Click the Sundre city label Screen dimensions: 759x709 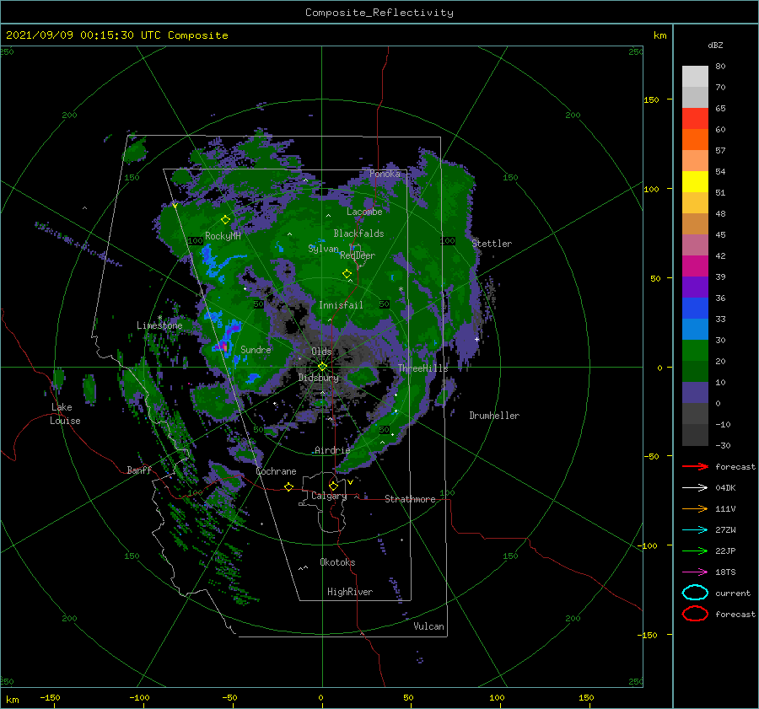point(256,349)
